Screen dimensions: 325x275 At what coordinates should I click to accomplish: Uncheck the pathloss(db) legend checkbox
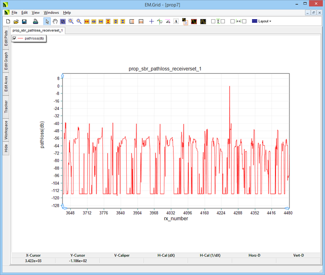[15, 38]
